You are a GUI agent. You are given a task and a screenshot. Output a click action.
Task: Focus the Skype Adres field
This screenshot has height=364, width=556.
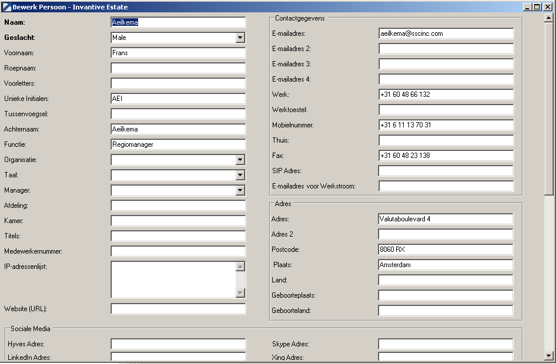pos(446,344)
